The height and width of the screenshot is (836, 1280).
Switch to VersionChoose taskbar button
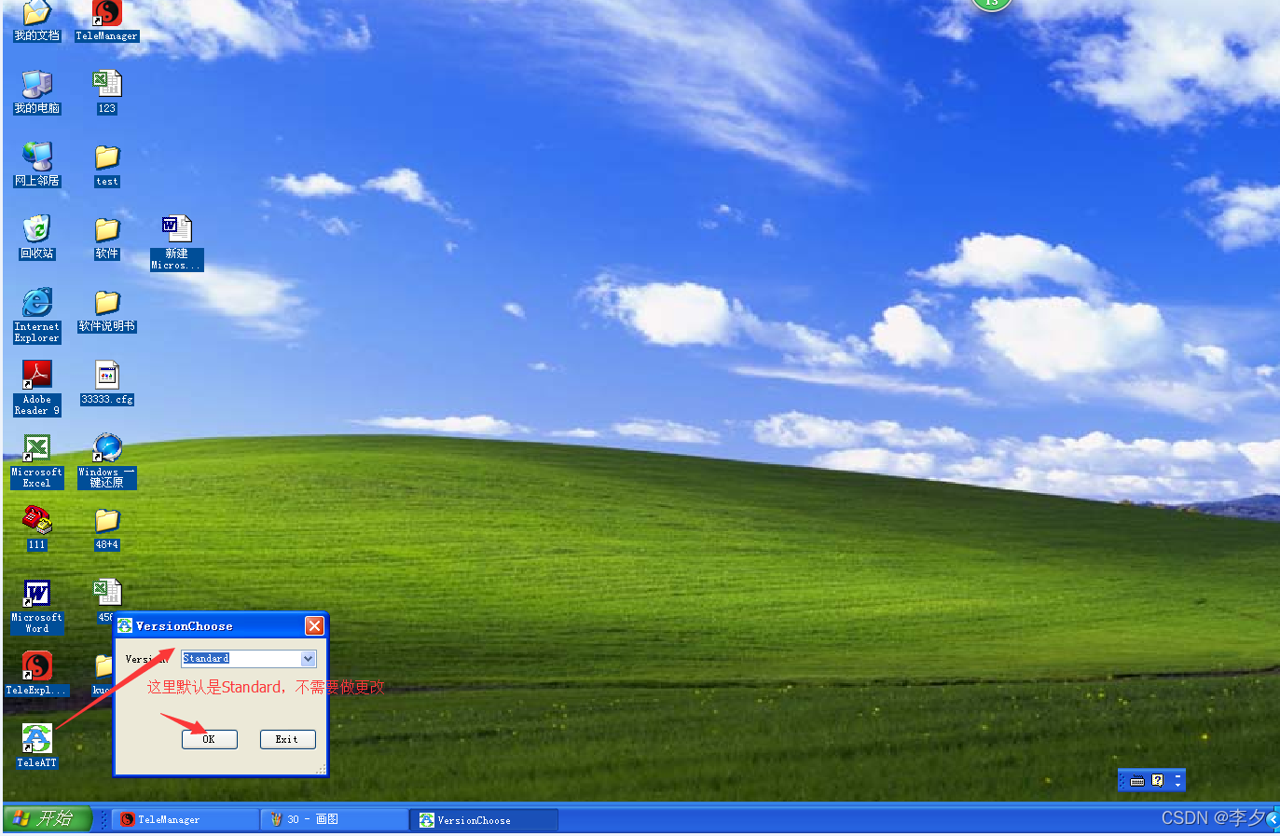pos(484,819)
